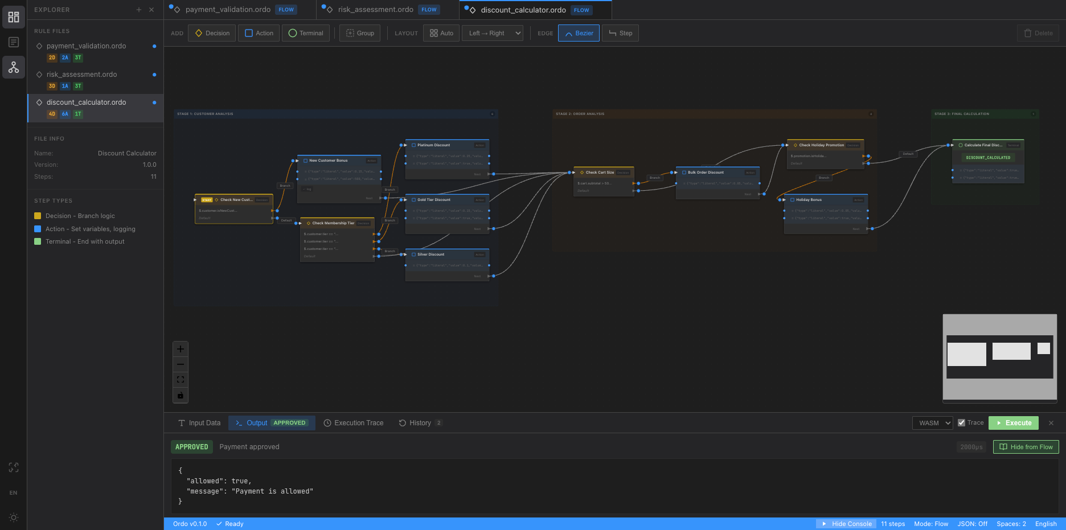Open the WASM engine dropdown
This screenshot has height=530, width=1066.
coord(932,423)
